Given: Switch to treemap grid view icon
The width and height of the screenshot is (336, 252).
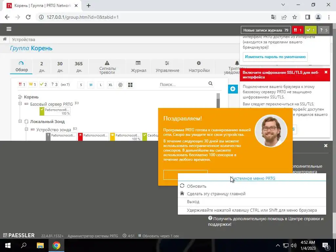Looking at the screenshot, I should pos(130,85).
